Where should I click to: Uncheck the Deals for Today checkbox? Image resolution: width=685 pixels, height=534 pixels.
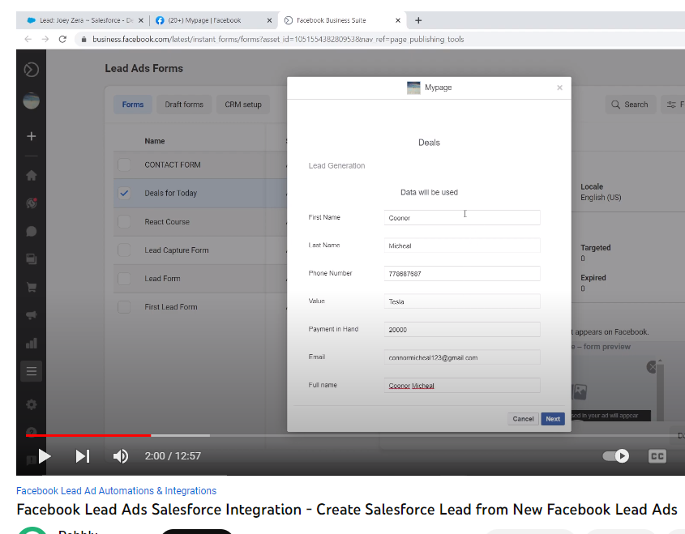[x=124, y=193]
